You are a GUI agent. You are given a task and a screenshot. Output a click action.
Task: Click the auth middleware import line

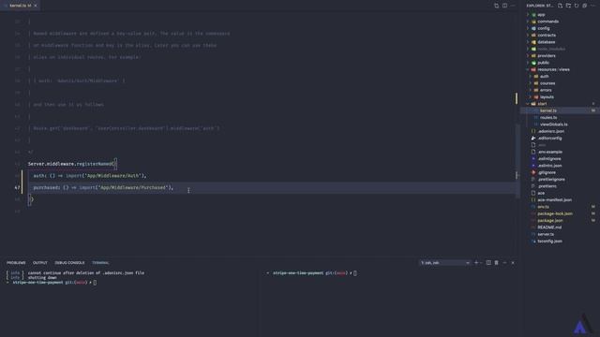coord(90,176)
